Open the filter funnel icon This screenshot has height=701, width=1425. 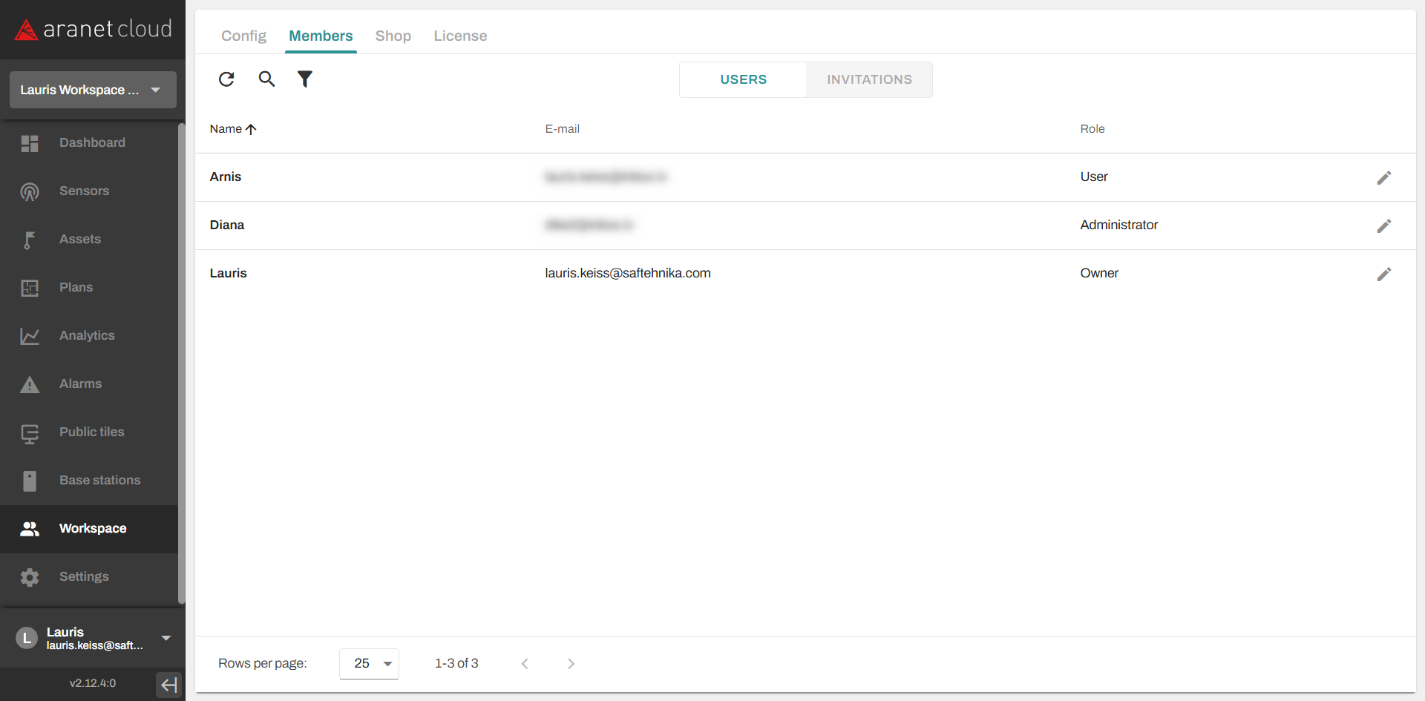point(305,79)
